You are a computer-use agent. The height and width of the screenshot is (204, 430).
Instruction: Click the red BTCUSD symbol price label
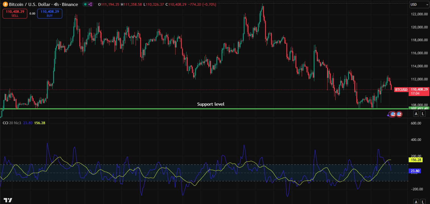[401, 90]
